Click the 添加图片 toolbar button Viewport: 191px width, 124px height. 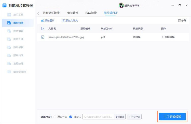[48, 20]
